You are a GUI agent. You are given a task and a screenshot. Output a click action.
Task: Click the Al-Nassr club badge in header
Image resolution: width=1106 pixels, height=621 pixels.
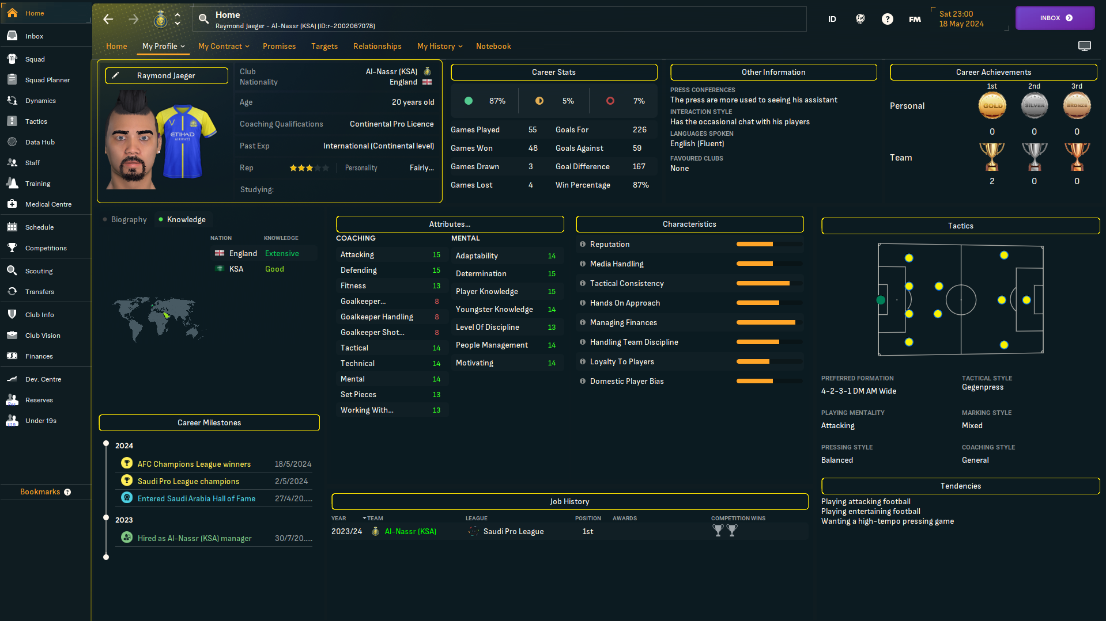tap(160, 19)
